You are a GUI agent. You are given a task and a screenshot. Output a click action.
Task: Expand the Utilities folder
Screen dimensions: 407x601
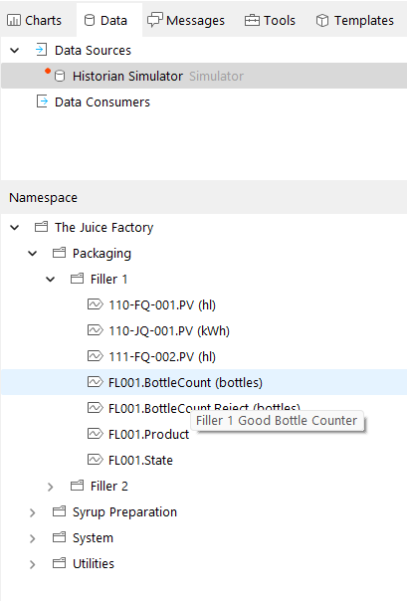pos(33,564)
